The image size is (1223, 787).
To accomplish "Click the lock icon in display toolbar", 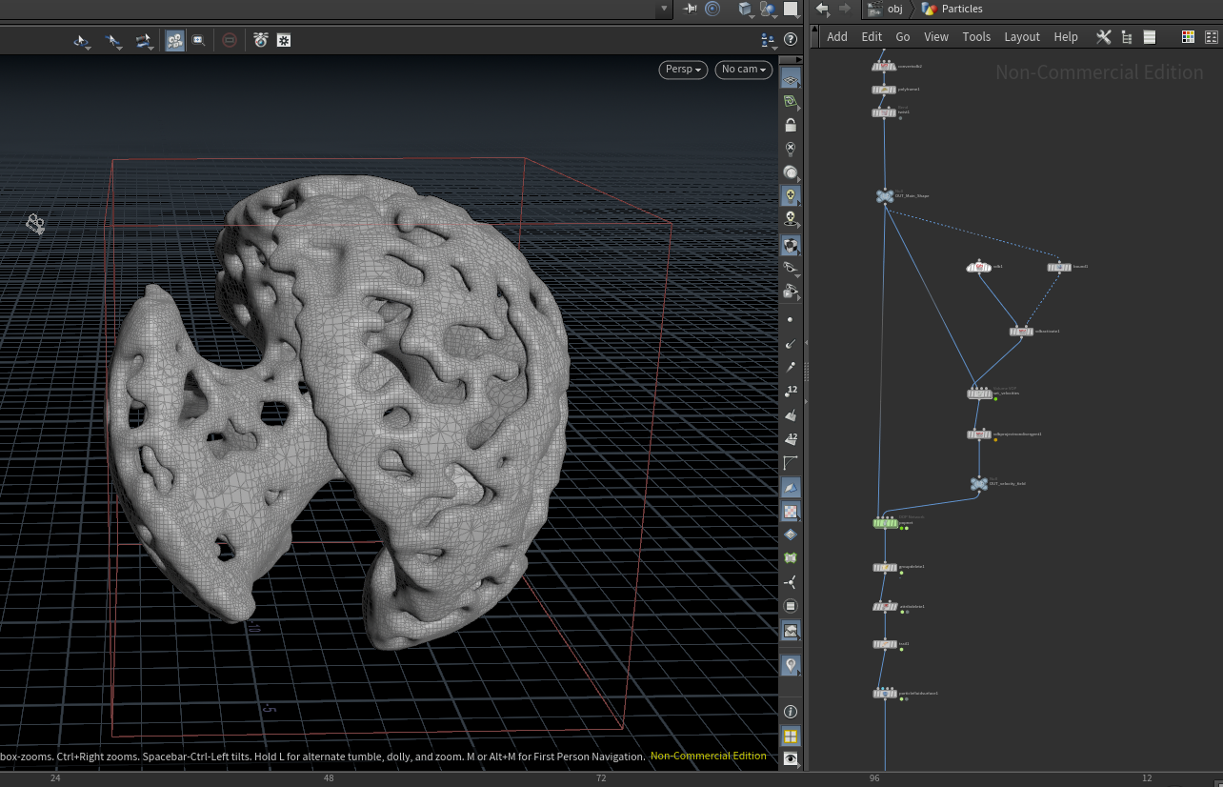I will click(791, 125).
